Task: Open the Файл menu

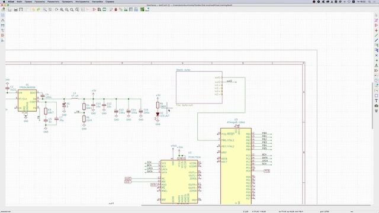Action: (20, 1)
